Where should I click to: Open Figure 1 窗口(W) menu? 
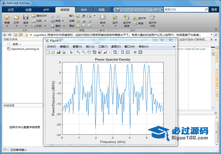coord(130,47)
